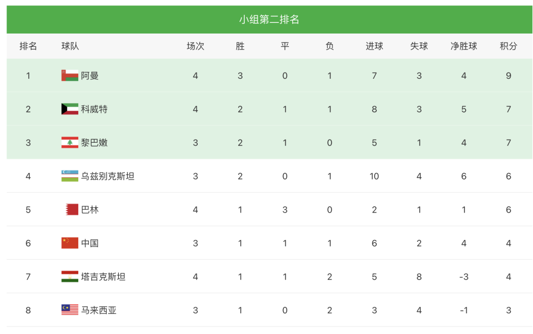Click the 马来西亚 team name

click(x=99, y=310)
